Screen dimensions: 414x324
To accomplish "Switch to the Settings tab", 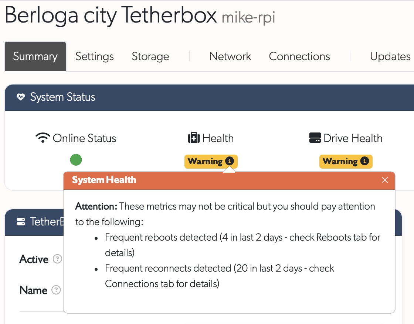I will tap(94, 56).
